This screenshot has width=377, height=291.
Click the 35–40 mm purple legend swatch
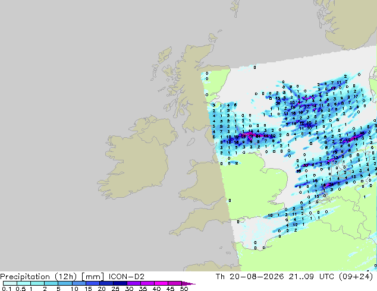click(x=147, y=283)
